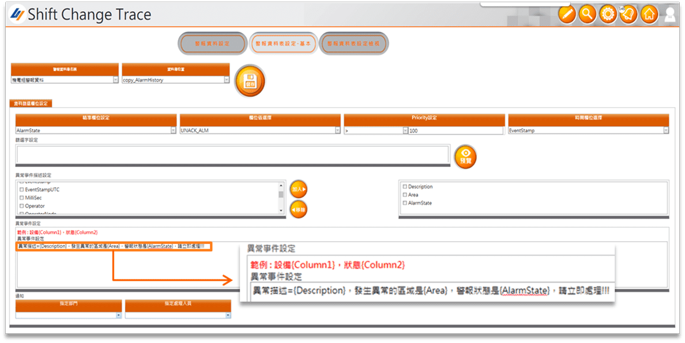685x343 pixels.
Task: Open the search magnifier icon
Action: click(587, 13)
